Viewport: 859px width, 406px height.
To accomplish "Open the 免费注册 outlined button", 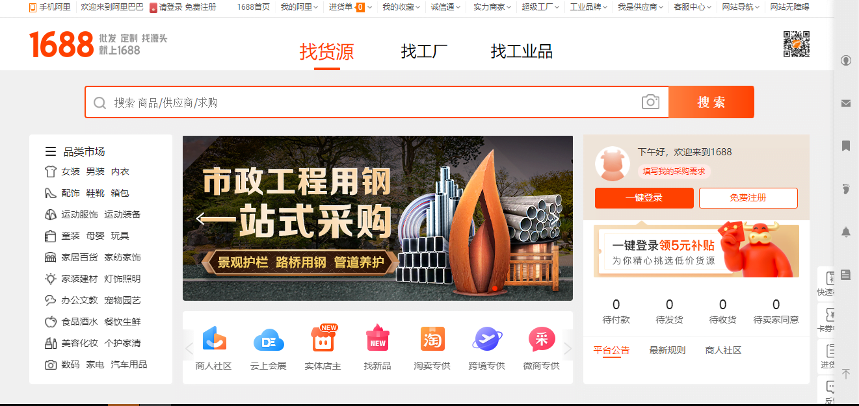I will [748, 198].
